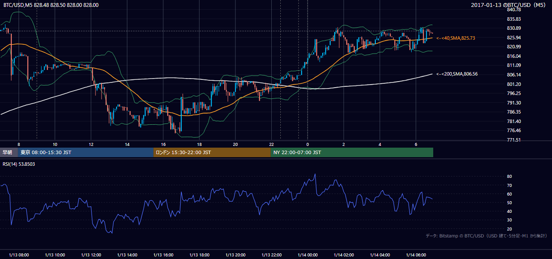Image resolution: width=552 pixels, height=259 pixels.
Task: Click the 1/13 22:00 time axis label
Action: coord(271,255)
